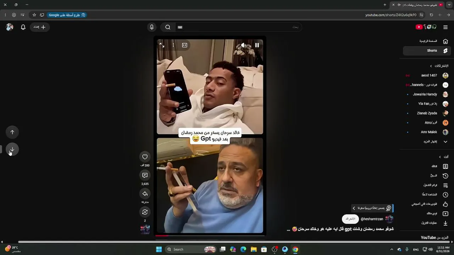Open YouTube notifications bell

pos(23,27)
